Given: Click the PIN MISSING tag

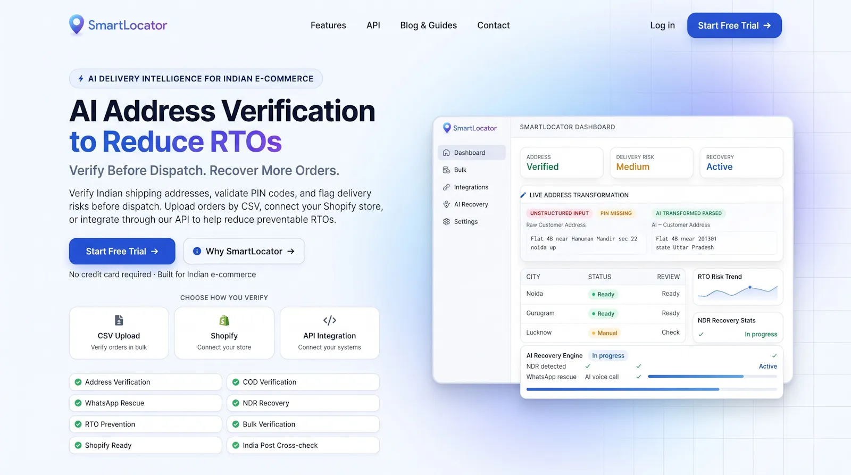Looking at the screenshot, I should point(616,213).
